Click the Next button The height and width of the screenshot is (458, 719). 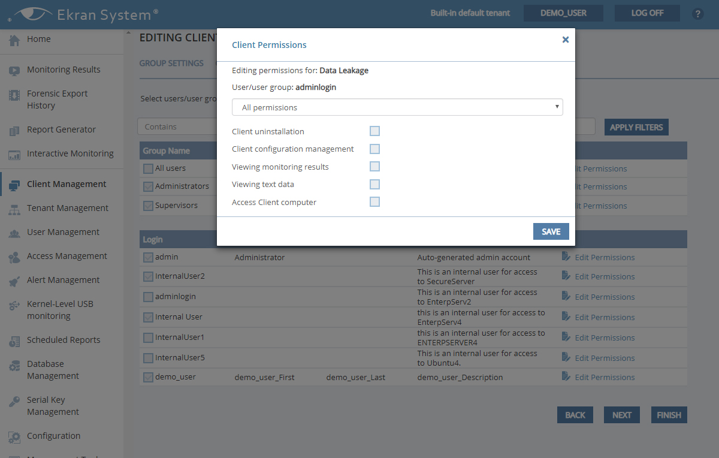622,415
